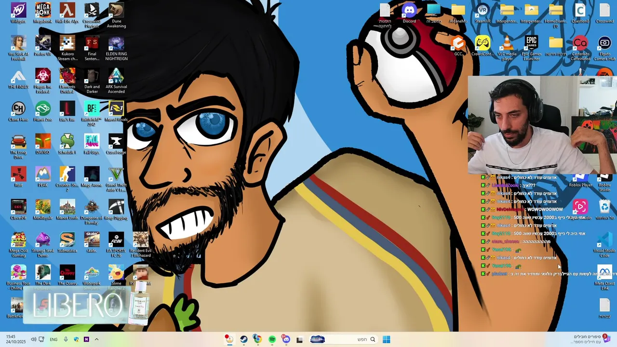
Task: Select the You Suck At Football icon
Action: click(x=18, y=48)
